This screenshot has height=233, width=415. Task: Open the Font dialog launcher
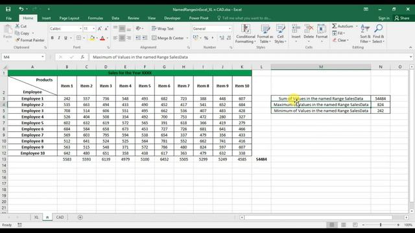108,47
